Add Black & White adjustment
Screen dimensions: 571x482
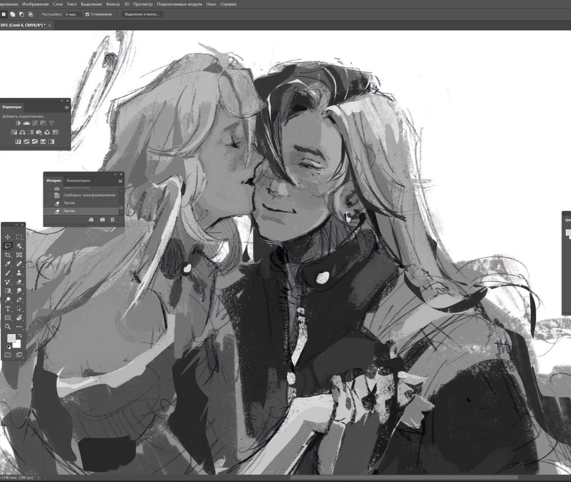pos(30,132)
